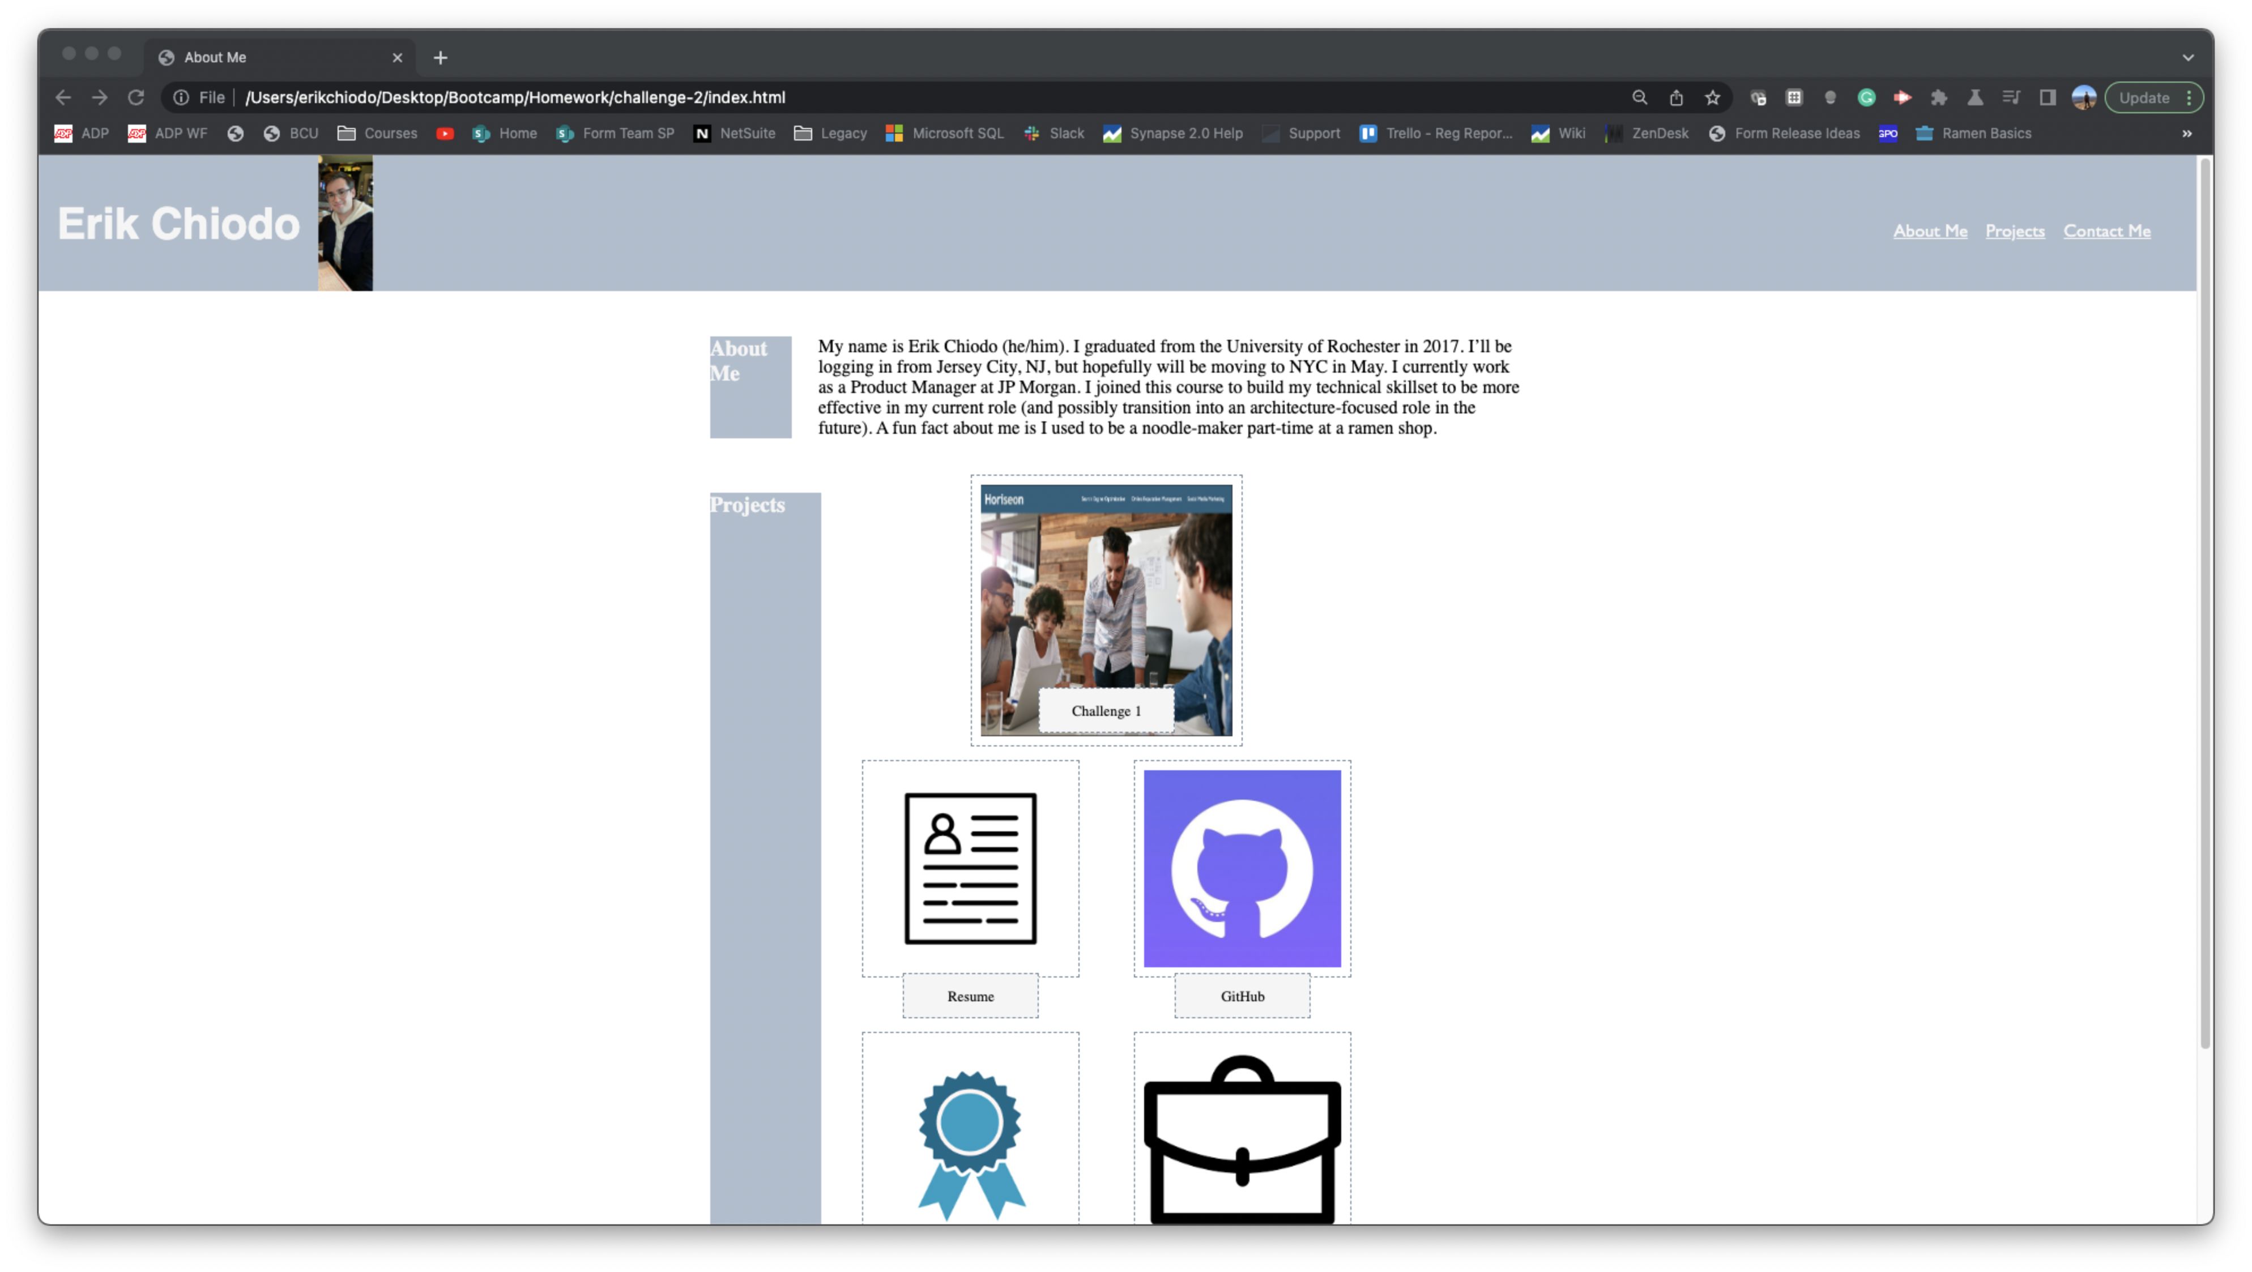The height and width of the screenshot is (1272, 2252).
Task: Click the Contact Me navigation link
Action: [2106, 231]
